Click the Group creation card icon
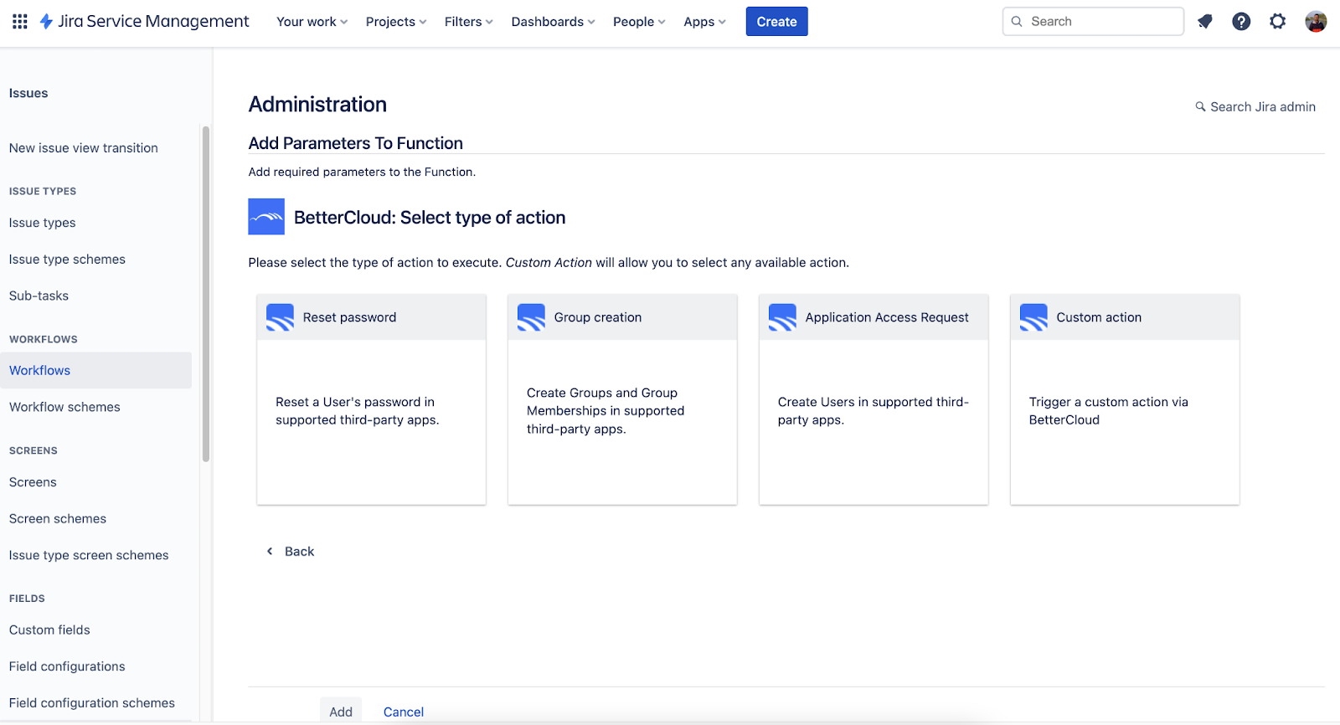1340x725 pixels. pyautogui.click(x=531, y=317)
